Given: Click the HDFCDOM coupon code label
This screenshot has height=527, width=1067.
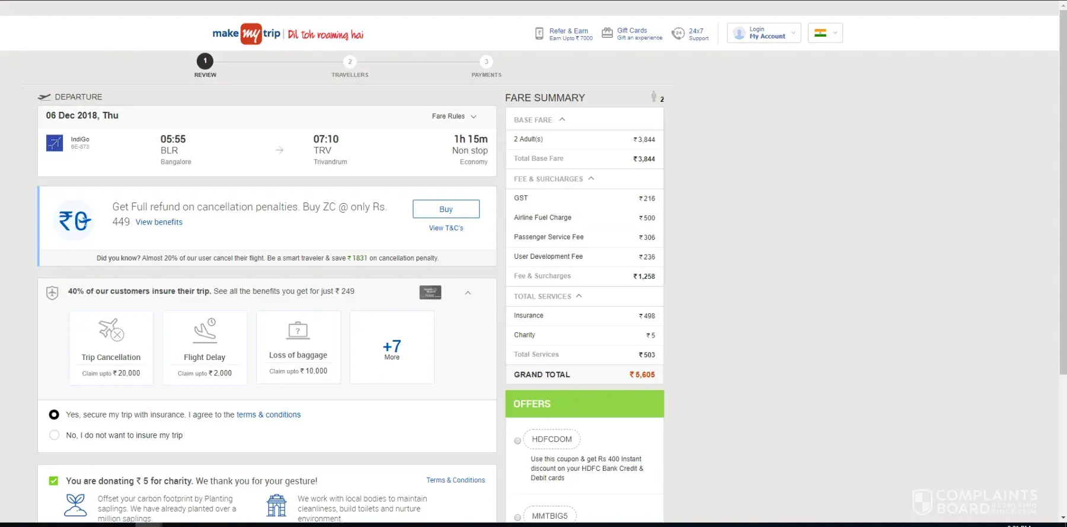Looking at the screenshot, I should [x=552, y=439].
